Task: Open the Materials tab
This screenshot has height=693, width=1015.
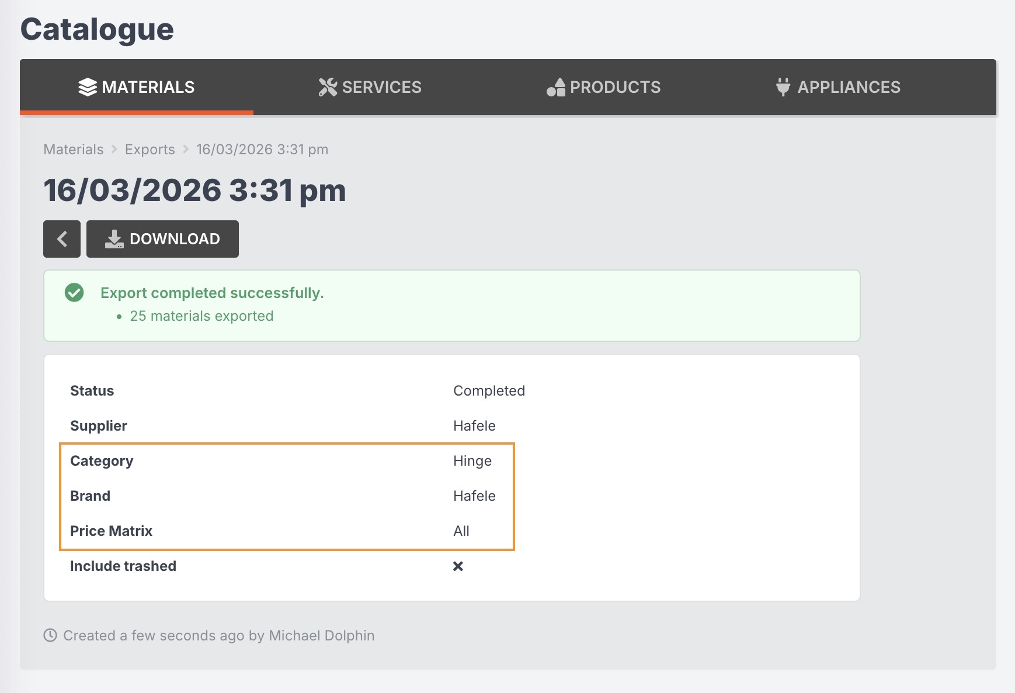Action: tap(137, 87)
